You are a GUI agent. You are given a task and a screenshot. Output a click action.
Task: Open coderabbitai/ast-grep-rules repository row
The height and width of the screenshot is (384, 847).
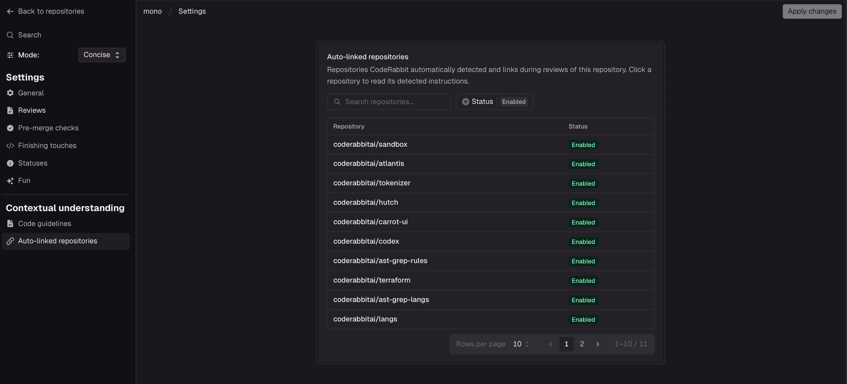coord(490,261)
